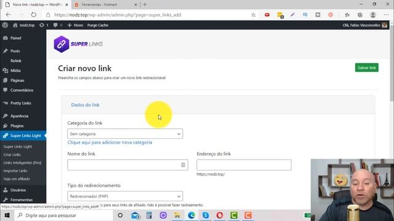This screenshot has width=394, height=221.
Task: Switch to Ferramentas - Hotmart browser tab
Action: point(105,4)
